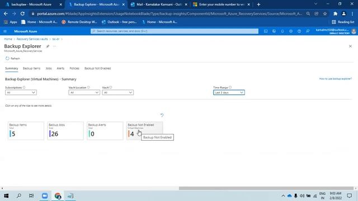Viewport: 358px width, 201px height.
Task: Click the Refresh button in Backup Explorer
Action: [x=13, y=58]
